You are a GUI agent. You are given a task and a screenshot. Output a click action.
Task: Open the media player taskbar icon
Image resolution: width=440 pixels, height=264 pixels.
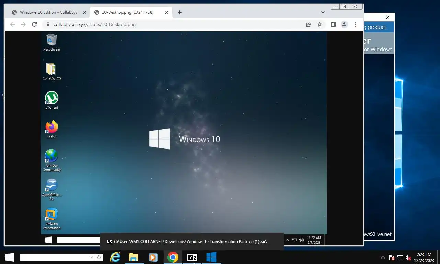tap(153, 257)
